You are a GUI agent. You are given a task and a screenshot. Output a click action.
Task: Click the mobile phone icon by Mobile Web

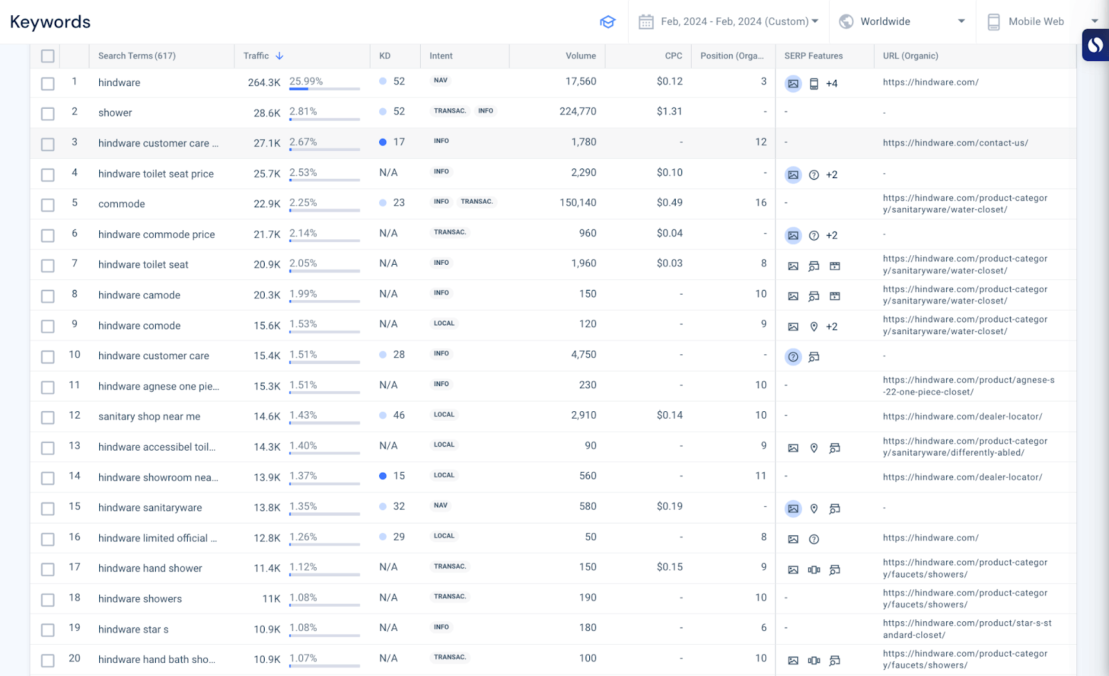coord(993,21)
